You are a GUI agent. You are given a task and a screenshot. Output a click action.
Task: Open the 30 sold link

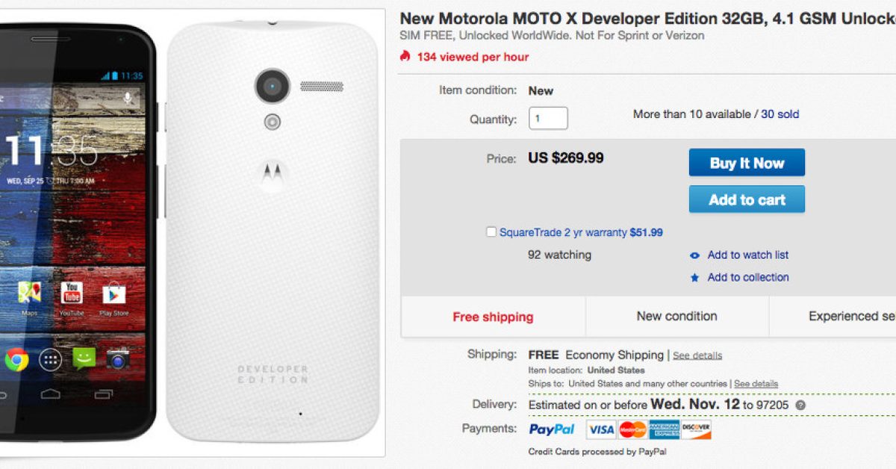(780, 114)
